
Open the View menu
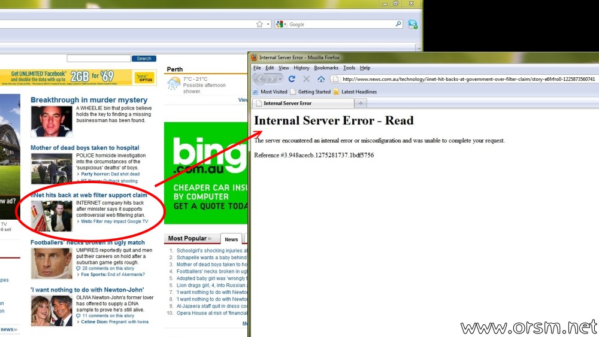tap(283, 68)
